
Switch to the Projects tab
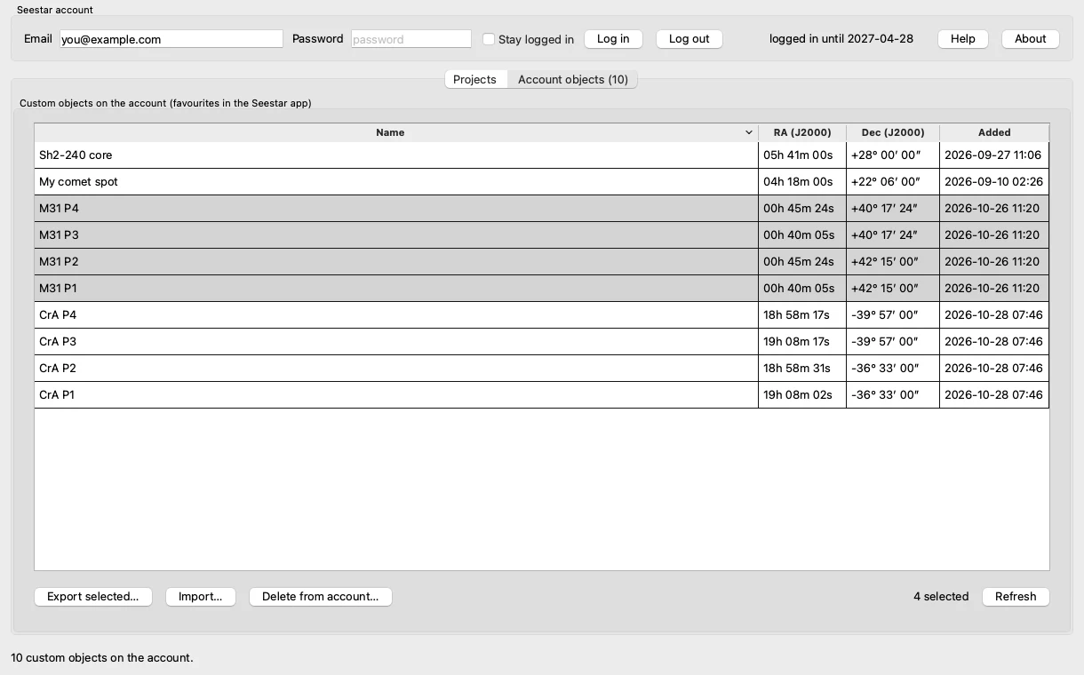click(x=474, y=79)
